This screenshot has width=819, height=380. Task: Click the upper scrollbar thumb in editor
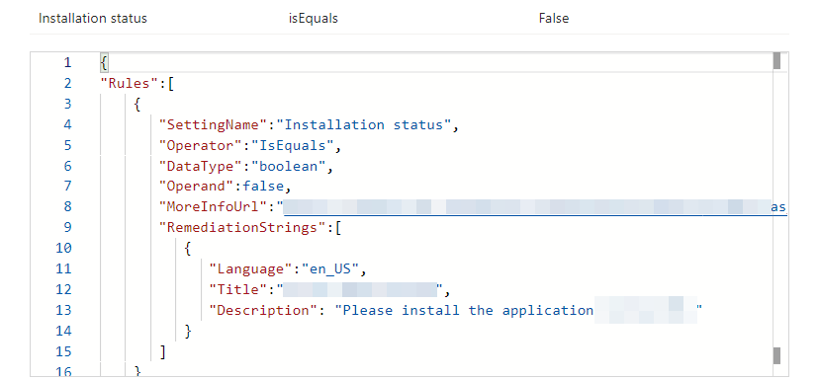click(776, 60)
